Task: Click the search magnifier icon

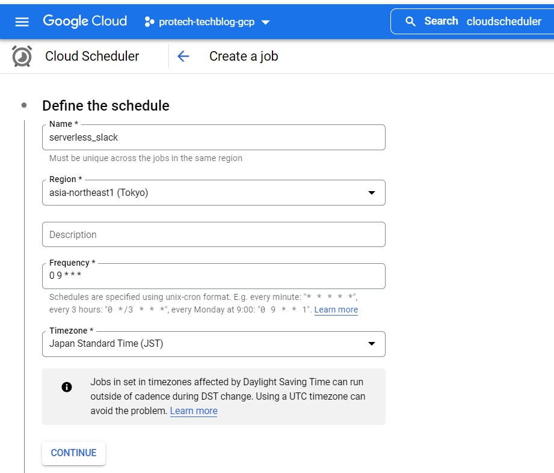Action: click(x=411, y=22)
